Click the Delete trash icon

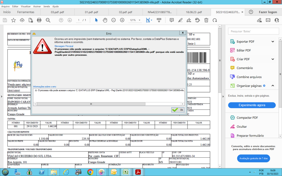(206, 20)
